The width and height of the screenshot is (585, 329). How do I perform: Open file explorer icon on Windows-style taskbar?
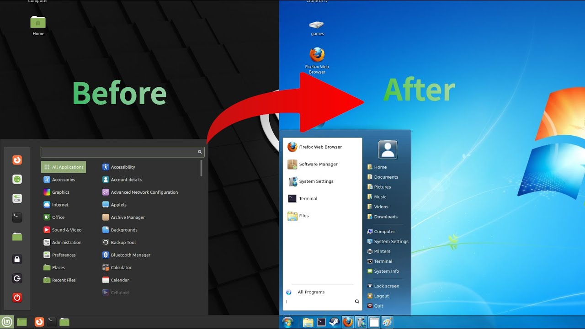coord(308,322)
